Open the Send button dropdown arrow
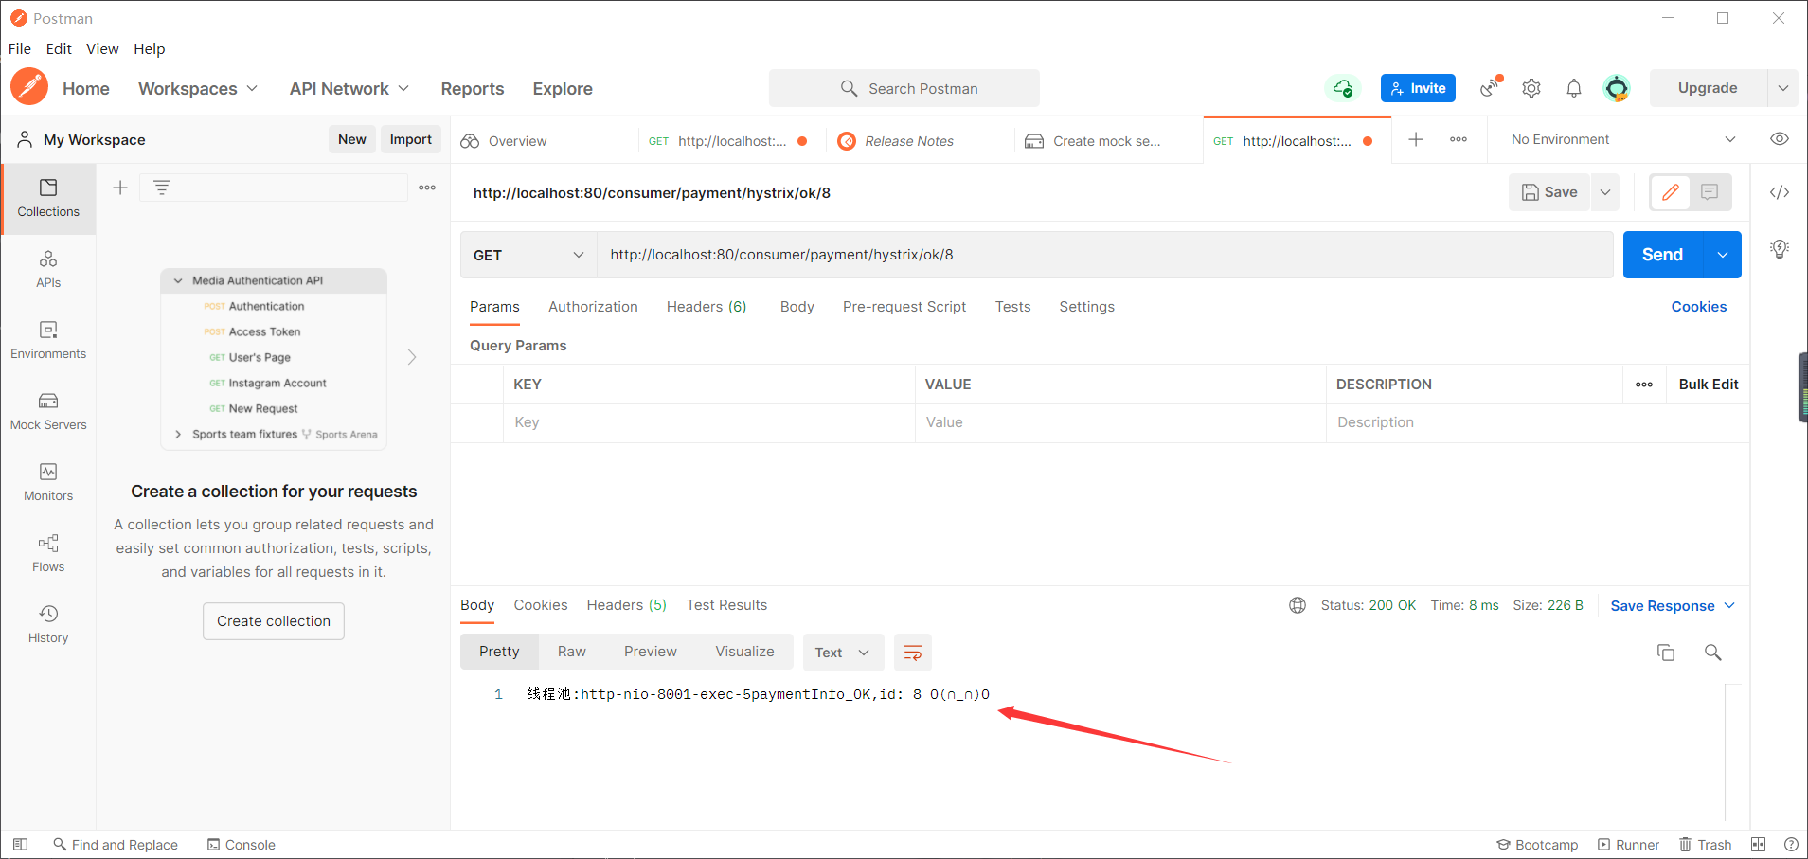 [1723, 255]
